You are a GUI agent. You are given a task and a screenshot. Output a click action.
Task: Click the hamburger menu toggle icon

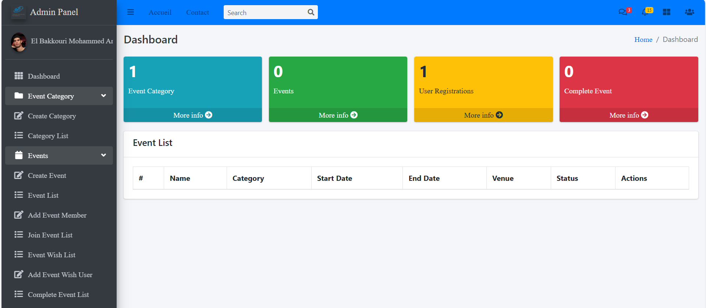[131, 12]
